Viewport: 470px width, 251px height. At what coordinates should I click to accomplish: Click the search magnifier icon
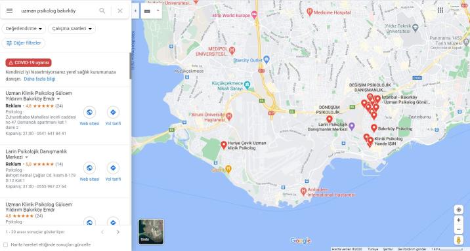tap(102, 10)
